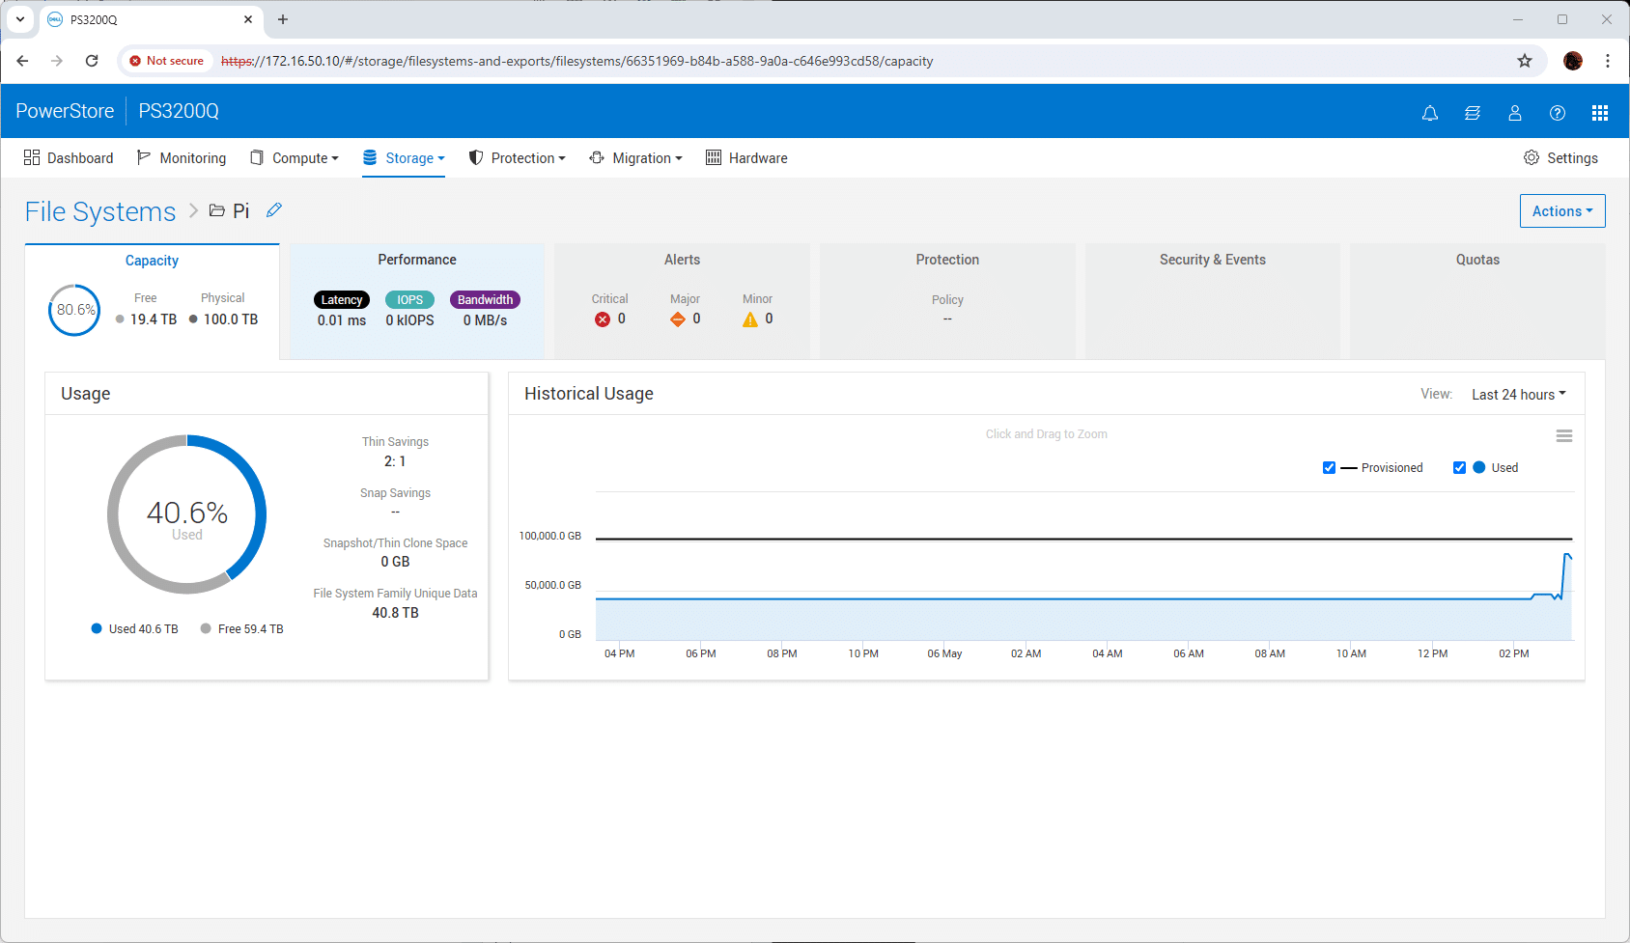The height and width of the screenshot is (943, 1630).
Task: Open the browser three-dot menu
Action: [x=1608, y=61]
